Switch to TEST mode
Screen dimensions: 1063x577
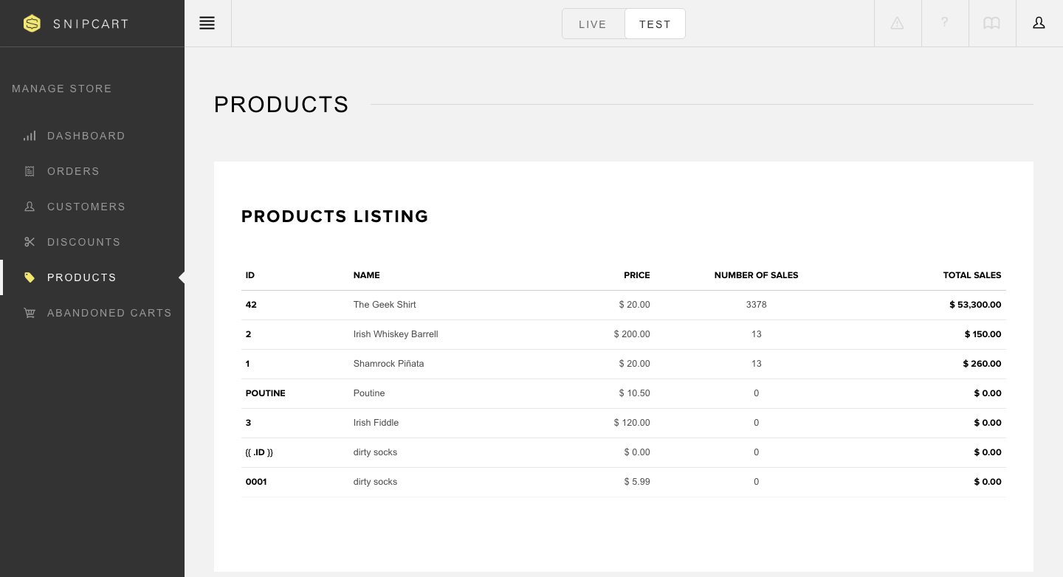pyautogui.click(x=655, y=24)
